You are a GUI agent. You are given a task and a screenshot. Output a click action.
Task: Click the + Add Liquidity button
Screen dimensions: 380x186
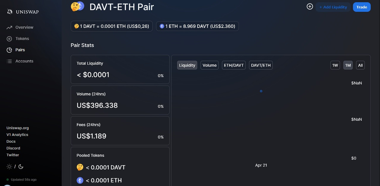(333, 7)
